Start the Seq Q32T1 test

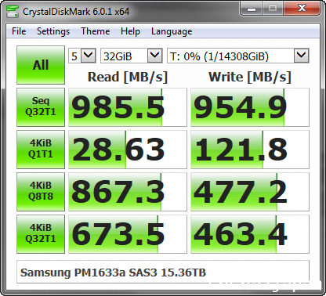tap(41, 107)
